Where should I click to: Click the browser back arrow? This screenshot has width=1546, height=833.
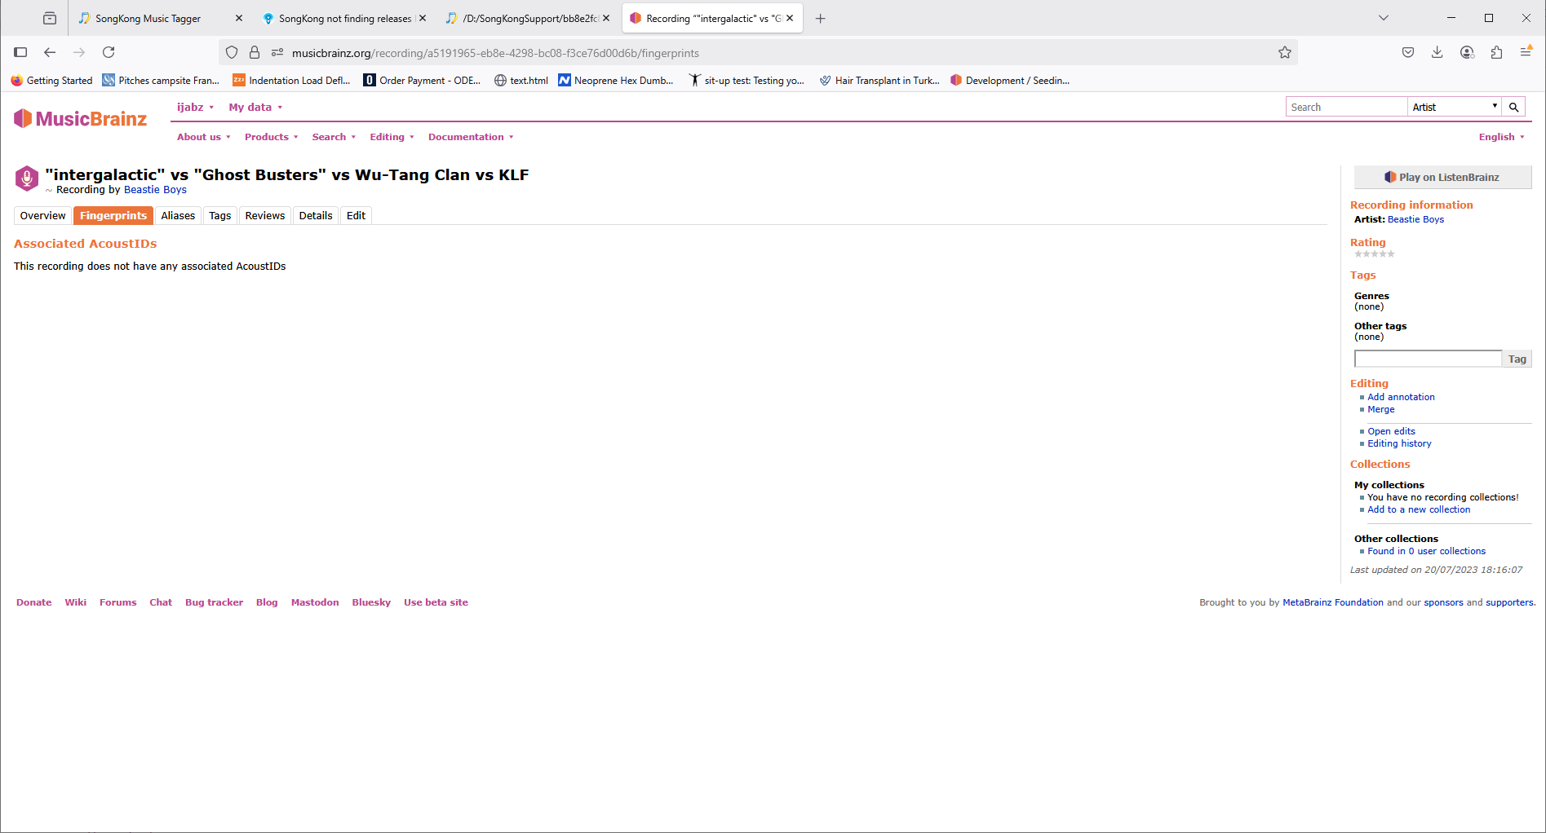[x=50, y=52]
